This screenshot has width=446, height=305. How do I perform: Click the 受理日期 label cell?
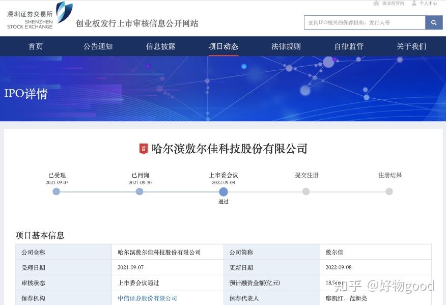click(x=64, y=267)
